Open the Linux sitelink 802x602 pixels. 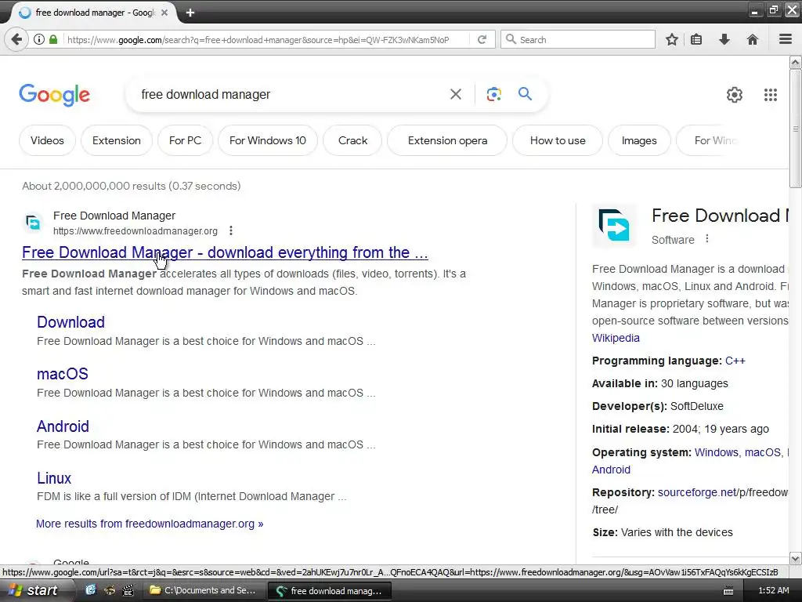[x=54, y=478]
